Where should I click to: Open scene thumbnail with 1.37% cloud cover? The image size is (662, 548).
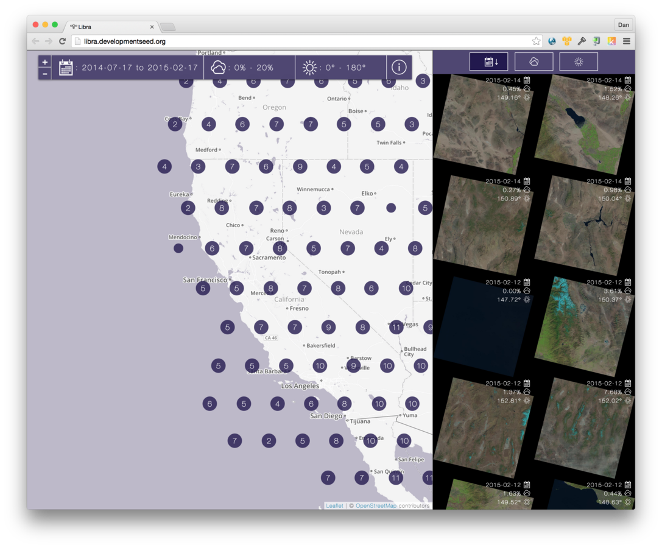tap(482, 427)
